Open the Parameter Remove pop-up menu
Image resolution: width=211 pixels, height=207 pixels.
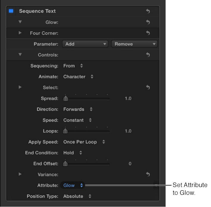point(134,44)
